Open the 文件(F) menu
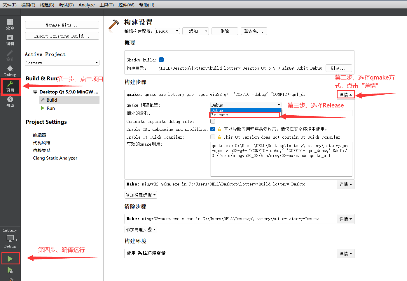Viewport: 407px width, 281px height. pyautogui.click(x=10, y=5)
